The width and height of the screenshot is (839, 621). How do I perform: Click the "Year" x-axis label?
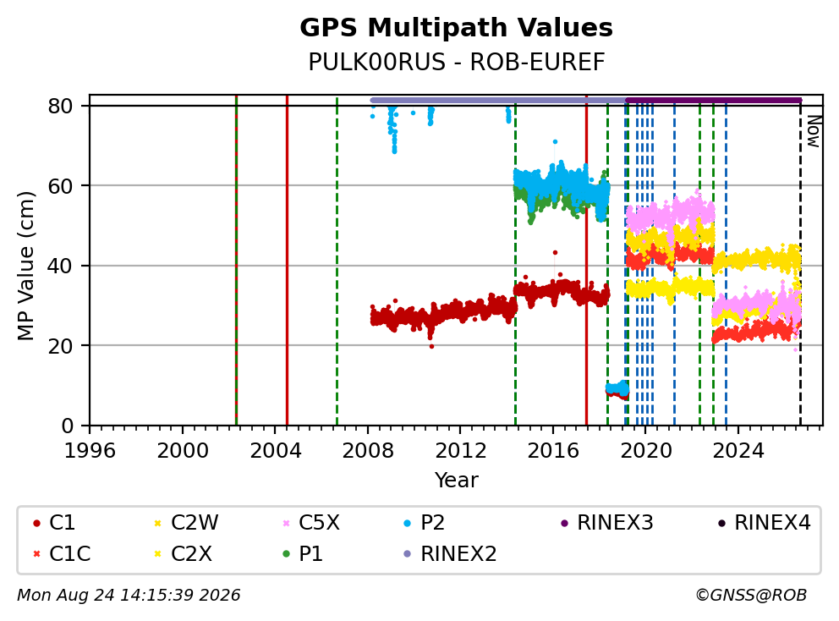tap(456, 481)
